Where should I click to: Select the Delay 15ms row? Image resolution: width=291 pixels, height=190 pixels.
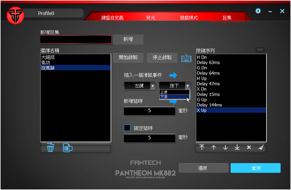(x=231, y=94)
